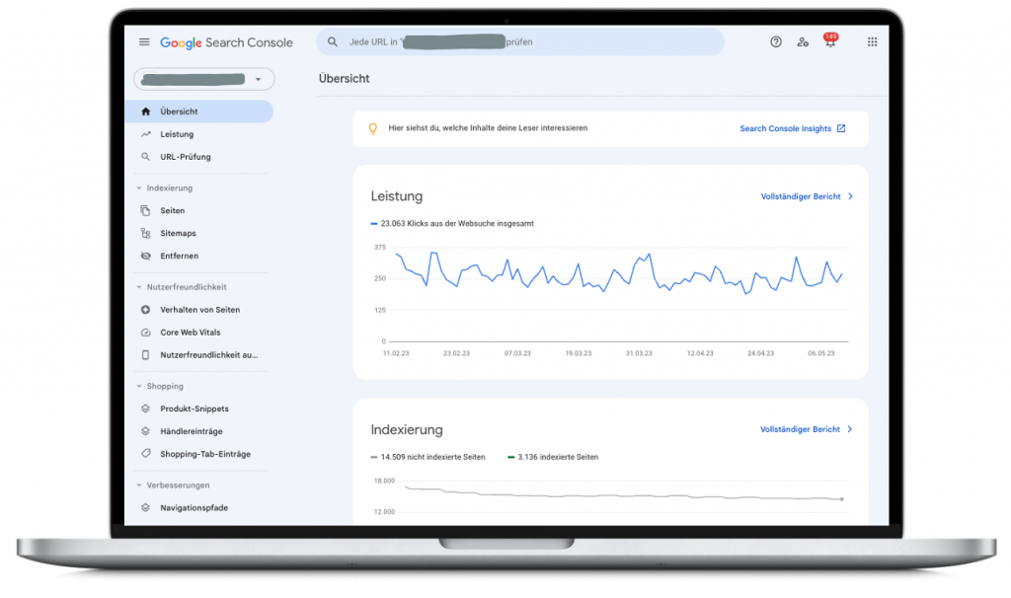
Task: Open the notifications bell with 149 badge
Action: pos(829,42)
